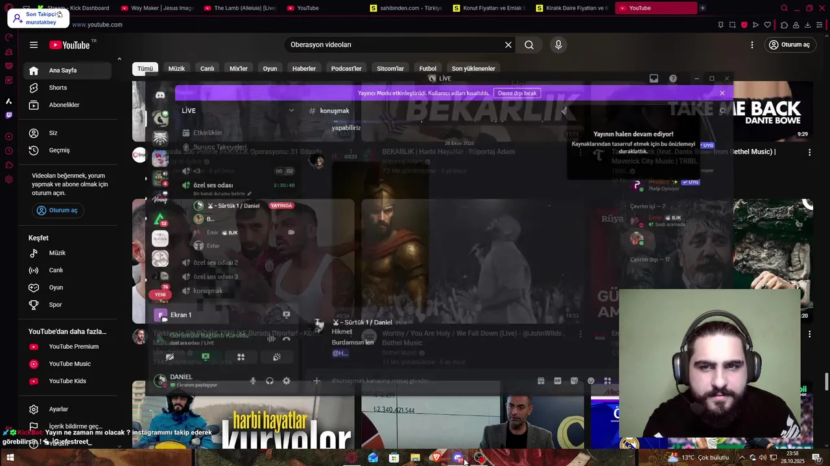Select the Müzik filter chip
The image size is (830, 466).
coord(176,69)
